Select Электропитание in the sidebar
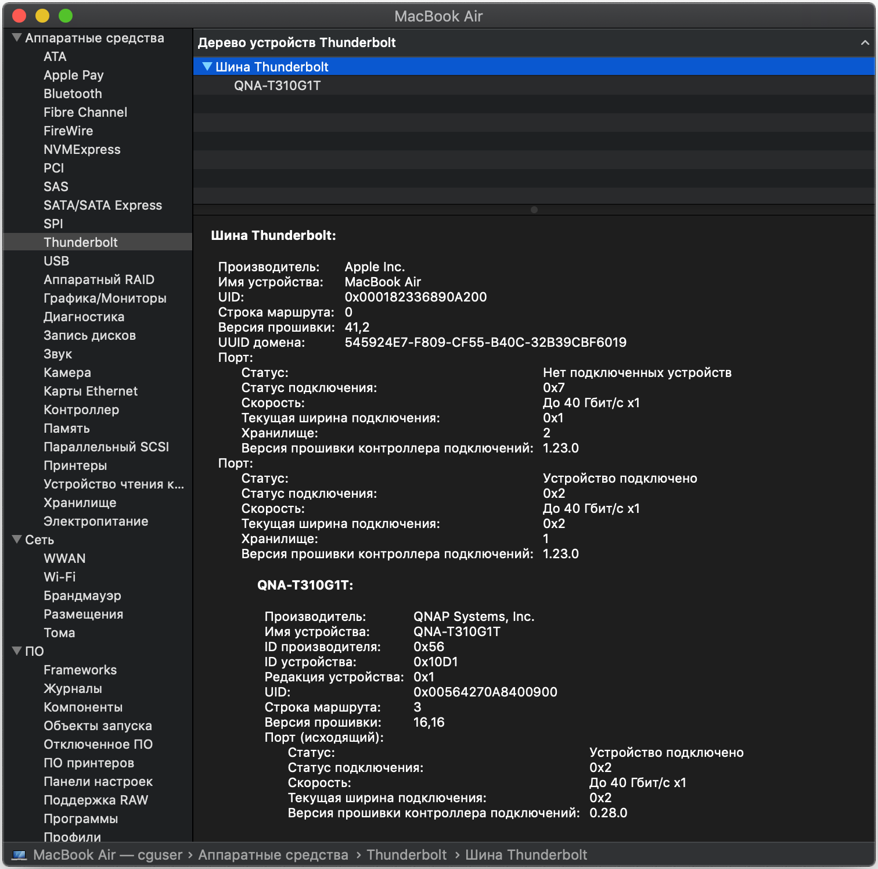The image size is (878, 869). coord(96,521)
